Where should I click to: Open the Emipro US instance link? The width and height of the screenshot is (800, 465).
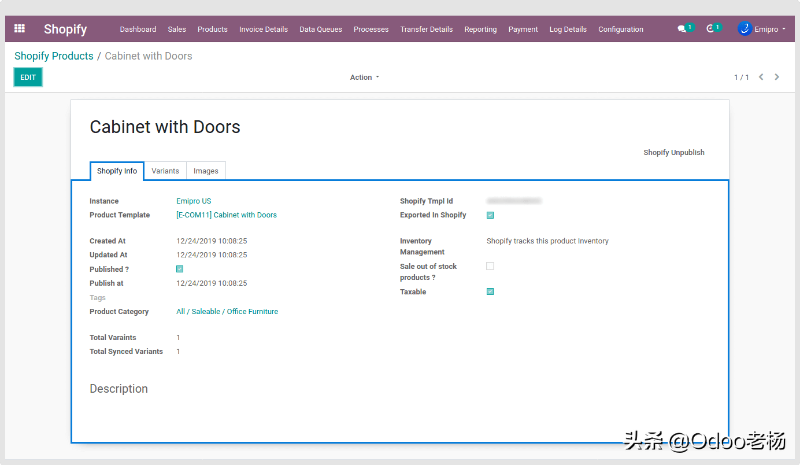tap(194, 201)
